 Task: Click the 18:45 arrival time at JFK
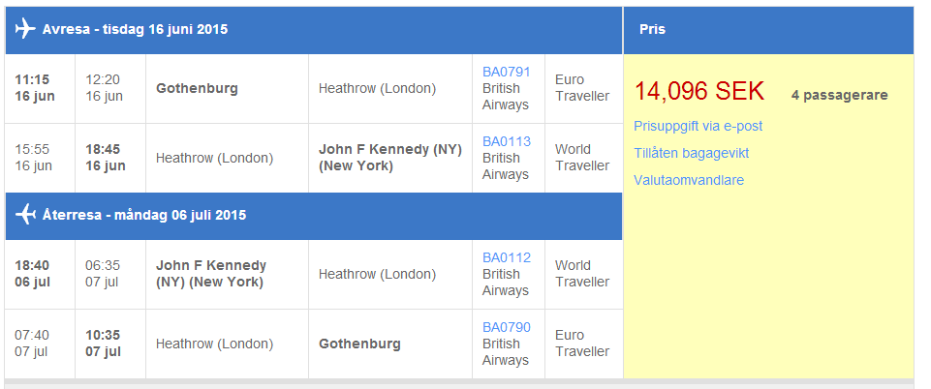pos(104,149)
